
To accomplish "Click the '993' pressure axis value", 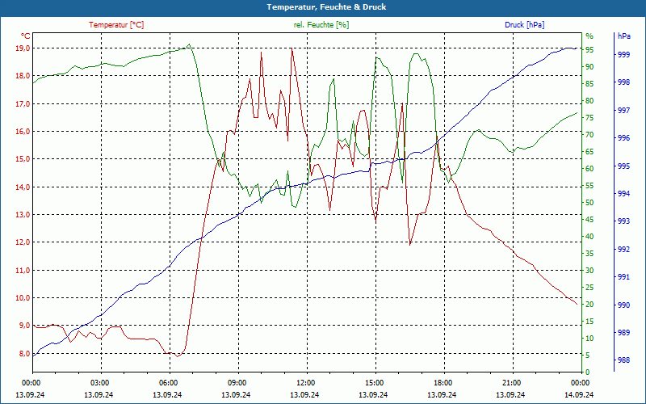I will [x=623, y=221].
